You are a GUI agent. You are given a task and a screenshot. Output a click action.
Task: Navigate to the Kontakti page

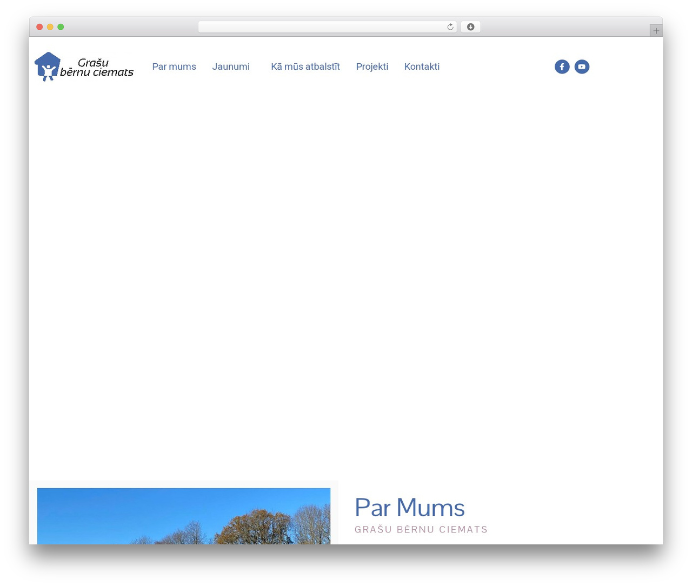point(422,66)
